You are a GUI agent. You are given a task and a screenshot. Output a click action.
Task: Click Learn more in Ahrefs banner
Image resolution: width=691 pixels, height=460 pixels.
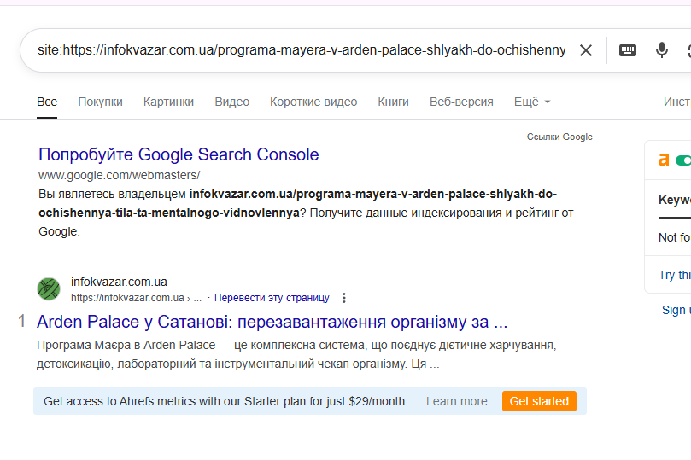coord(457,401)
